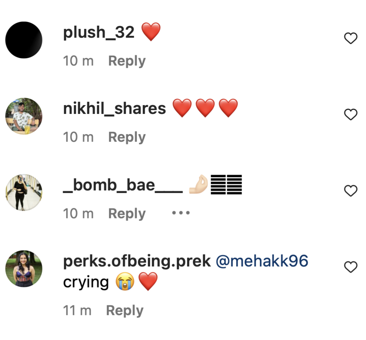Visit perks.ofbeing.prek profile via username
The height and width of the screenshot is (340, 366).
137,261
